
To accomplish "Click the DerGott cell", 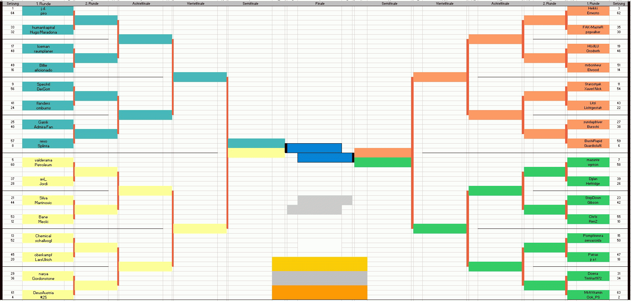I will pos(48,89).
